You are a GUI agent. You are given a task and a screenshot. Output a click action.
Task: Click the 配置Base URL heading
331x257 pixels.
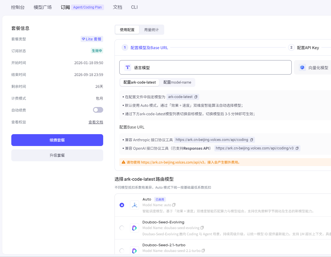[132, 127]
